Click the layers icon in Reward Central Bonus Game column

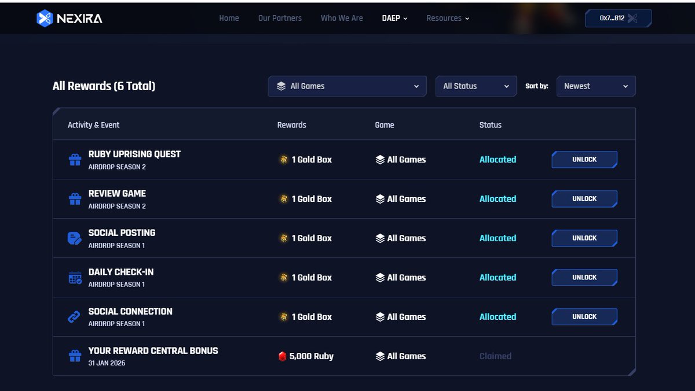click(x=380, y=356)
